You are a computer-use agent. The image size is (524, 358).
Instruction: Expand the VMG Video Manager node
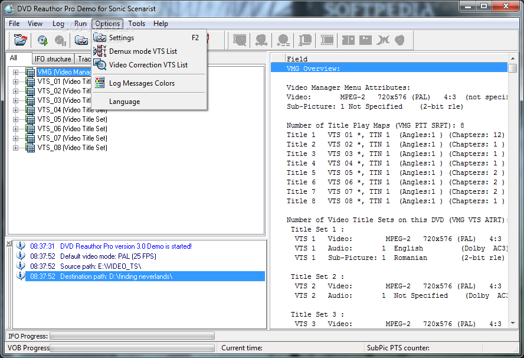point(15,72)
